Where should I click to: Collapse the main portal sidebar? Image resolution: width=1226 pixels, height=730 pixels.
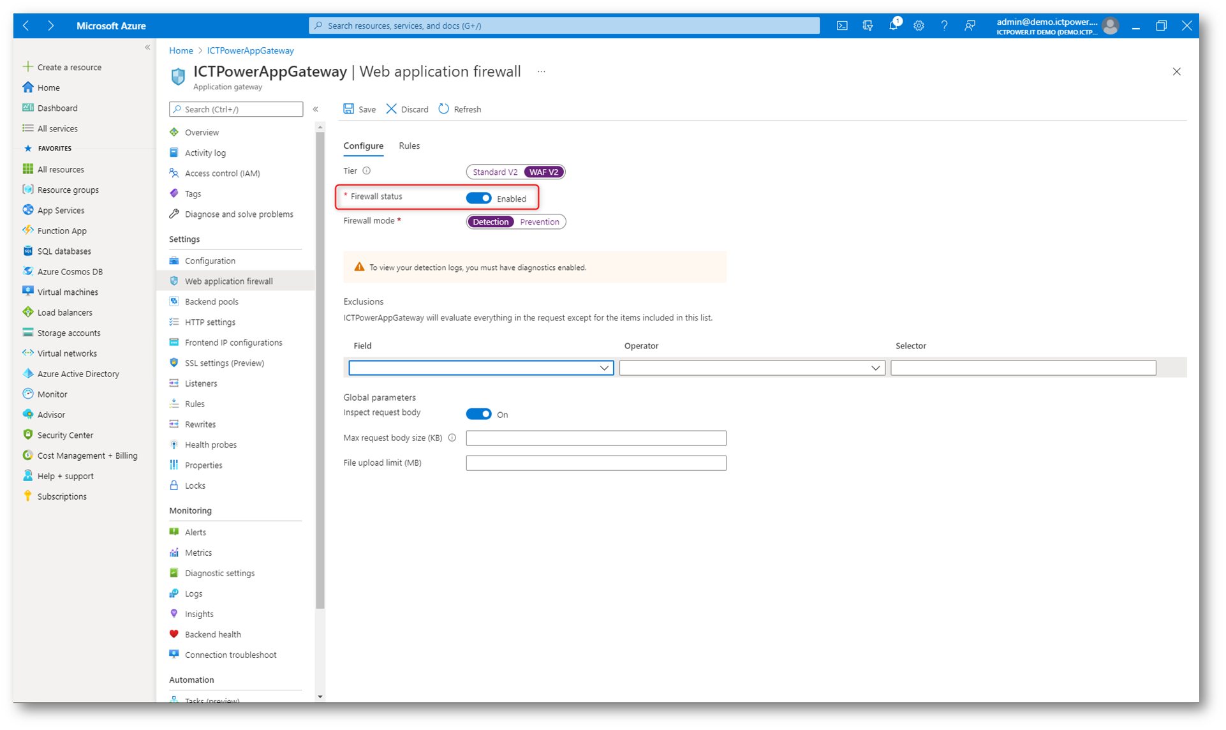coord(147,47)
